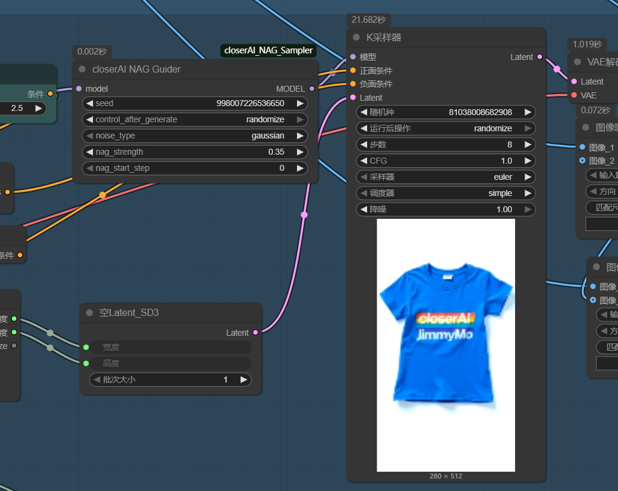Click the 宽度 input port
Image resolution: width=618 pixels, height=491 pixels.
(86, 347)
